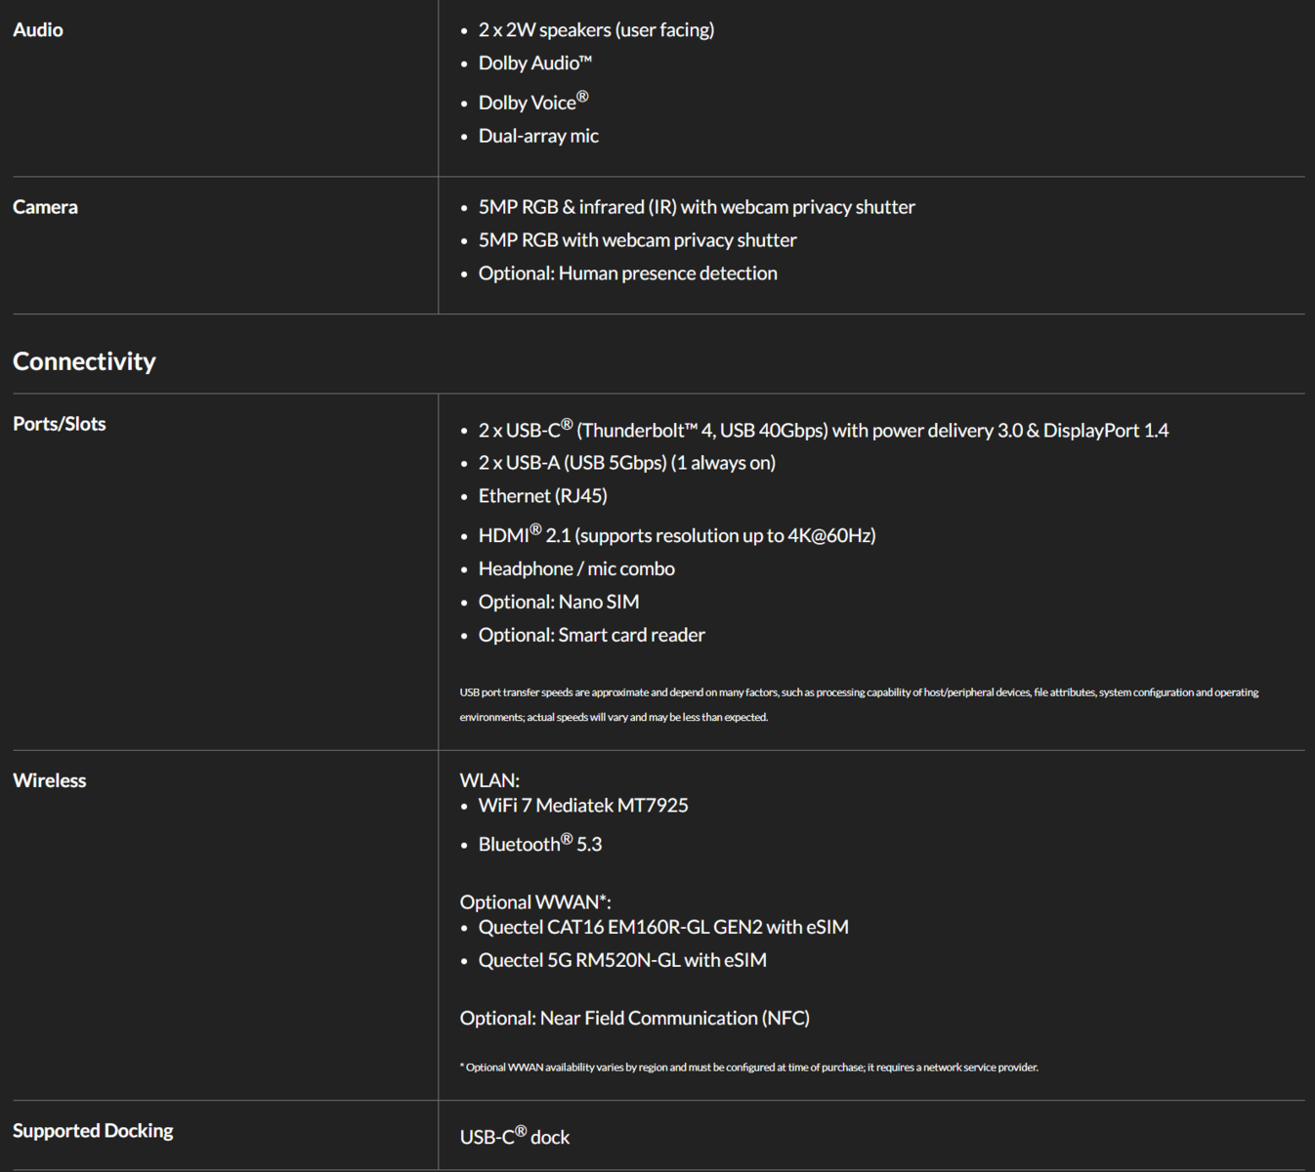Click the Optional: Human presence detection line

[627, 273]
